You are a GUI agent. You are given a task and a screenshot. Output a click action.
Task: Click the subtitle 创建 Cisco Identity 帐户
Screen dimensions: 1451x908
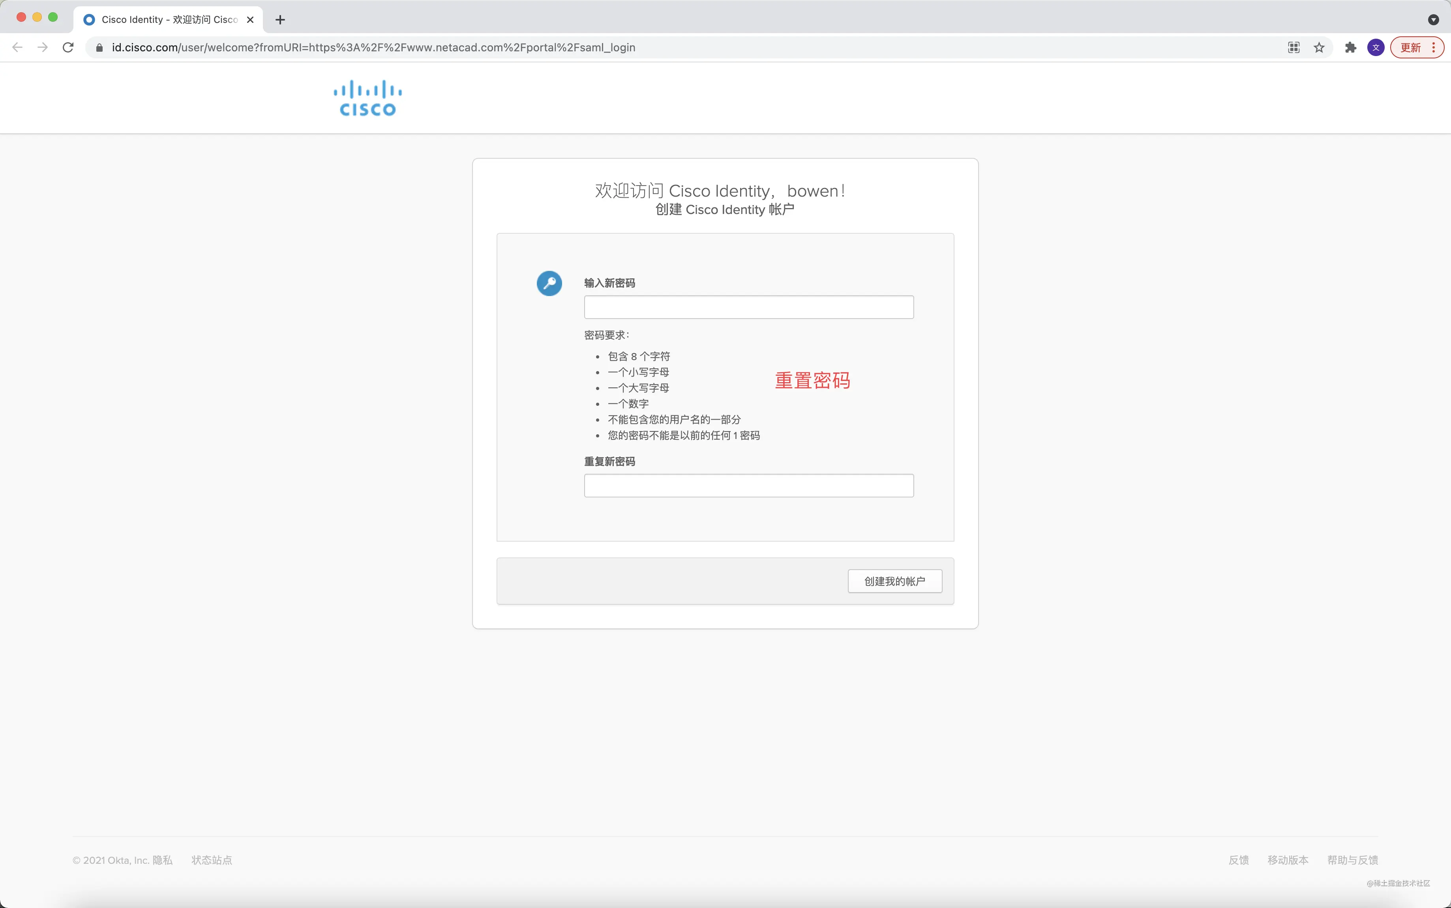tap(725, 210)
